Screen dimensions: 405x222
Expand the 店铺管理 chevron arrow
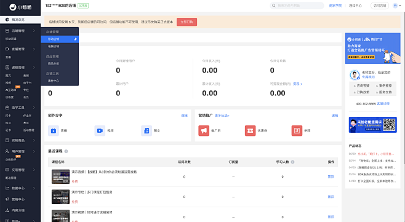tap(34, 31)
